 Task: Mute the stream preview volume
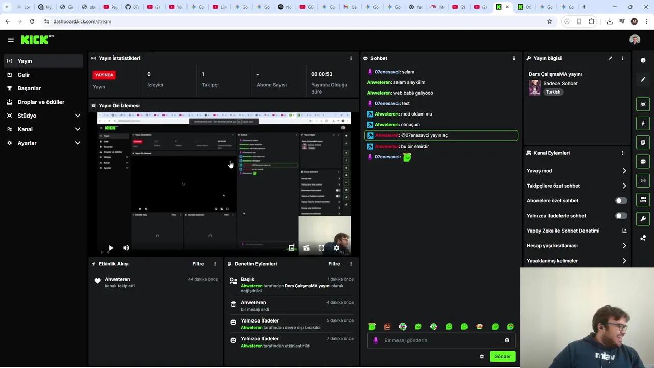[126, 248]
